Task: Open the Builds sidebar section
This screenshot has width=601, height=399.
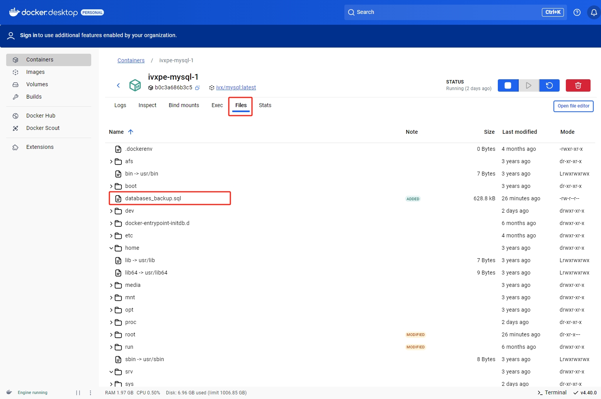Action: click(49, 97)
